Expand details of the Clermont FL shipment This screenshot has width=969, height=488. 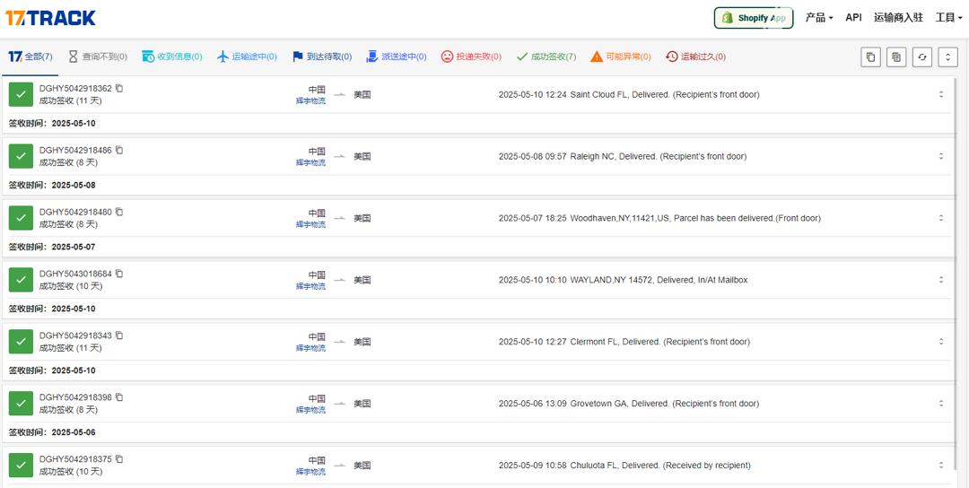941,342
